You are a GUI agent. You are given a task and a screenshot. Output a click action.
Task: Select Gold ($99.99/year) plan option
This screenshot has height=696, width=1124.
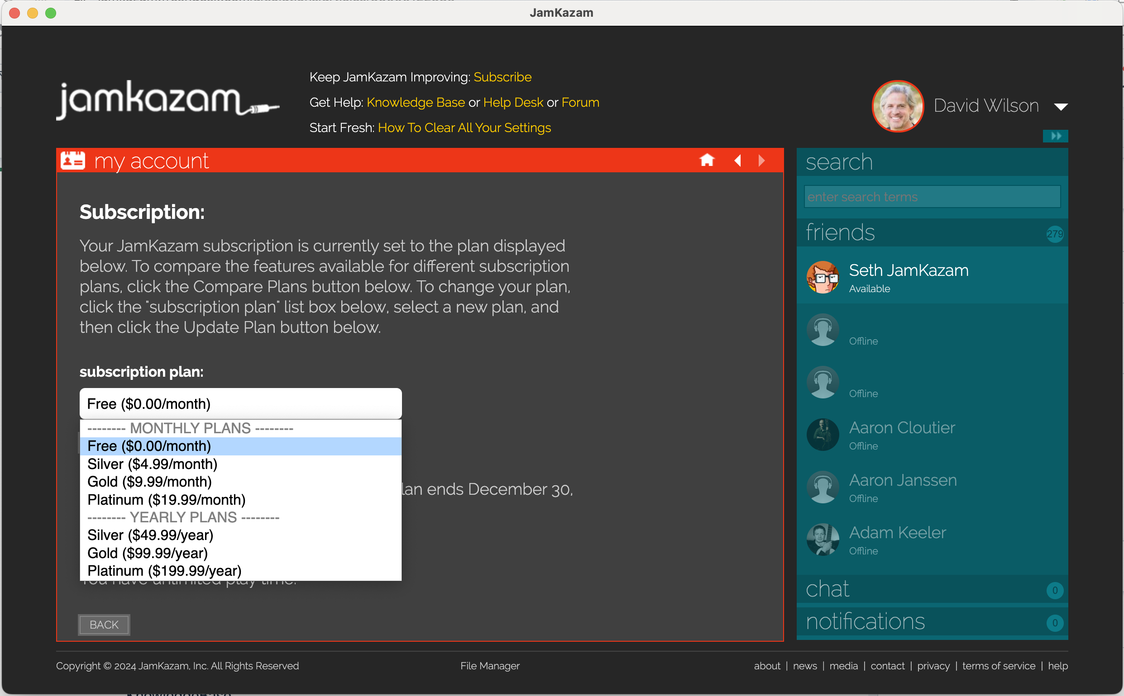pyautogui.click(x=148, y=553)
